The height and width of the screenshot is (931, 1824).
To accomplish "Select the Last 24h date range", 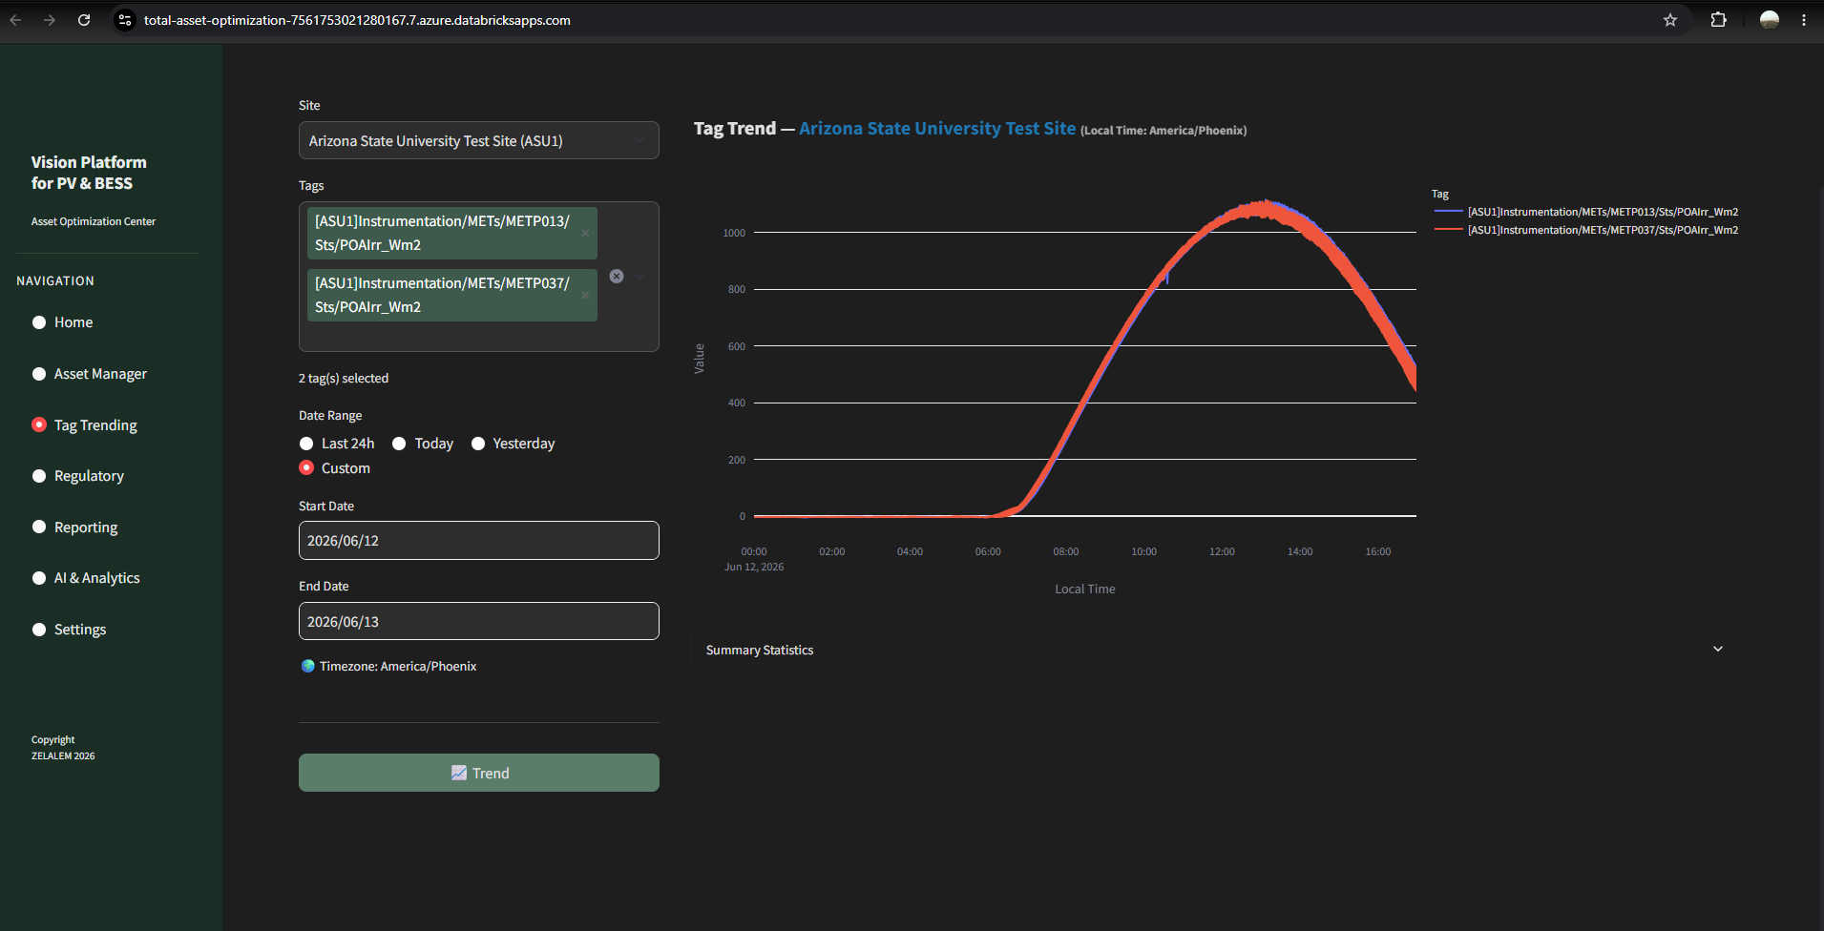I will 337,444.
